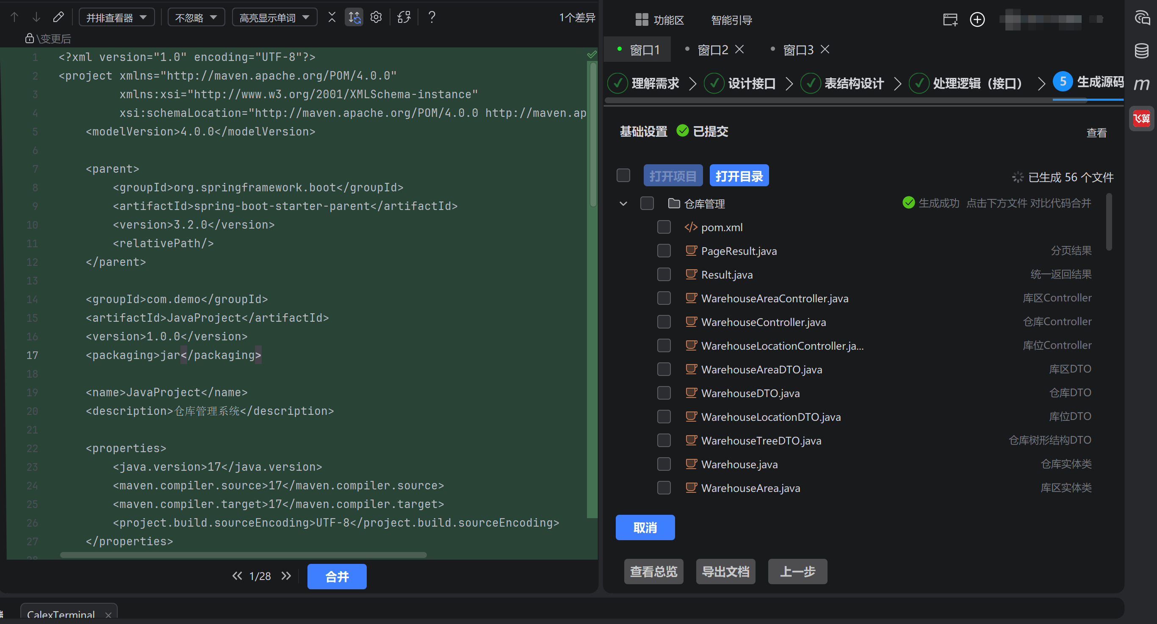The height and width of the screenshot is (624, 1157).
Task: Open the red 飞算 sidebar icon
Action: tap(1141, 119)
